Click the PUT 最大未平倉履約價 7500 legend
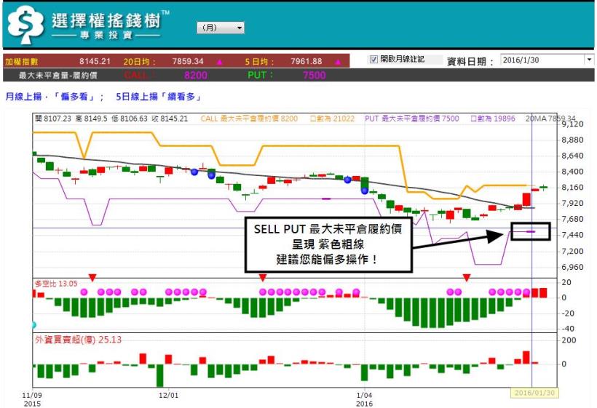Viewport: 597px width, 408px height. (x=411, y=119)
